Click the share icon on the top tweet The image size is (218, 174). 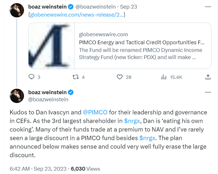point(208,77)
